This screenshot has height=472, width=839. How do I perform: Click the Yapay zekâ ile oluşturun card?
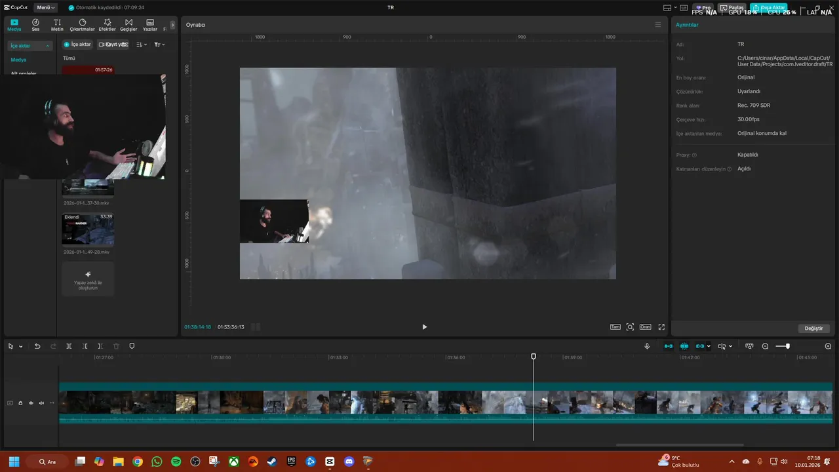88,279
